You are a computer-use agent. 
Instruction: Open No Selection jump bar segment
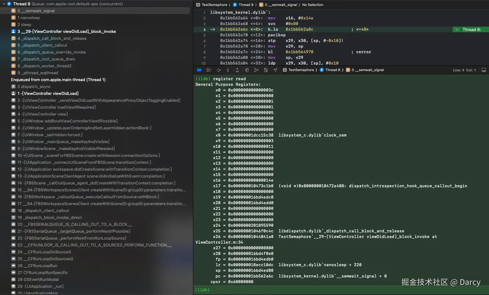[313, 5]
